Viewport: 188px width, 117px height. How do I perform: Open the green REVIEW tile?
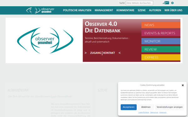(x=161, y=49)
